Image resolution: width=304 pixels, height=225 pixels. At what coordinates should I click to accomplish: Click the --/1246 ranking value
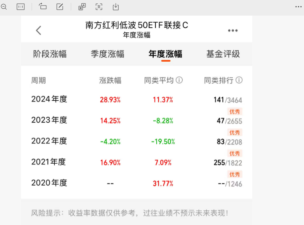230,183
